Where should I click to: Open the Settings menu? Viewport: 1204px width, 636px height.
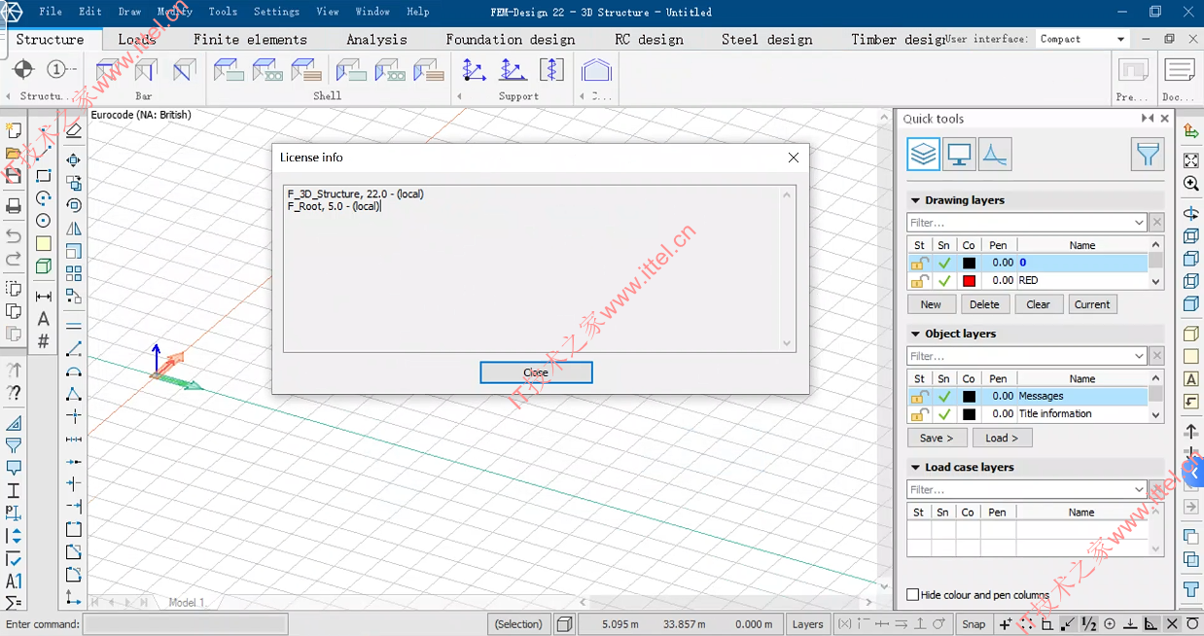pyautogui.click(x=276, y=12)
